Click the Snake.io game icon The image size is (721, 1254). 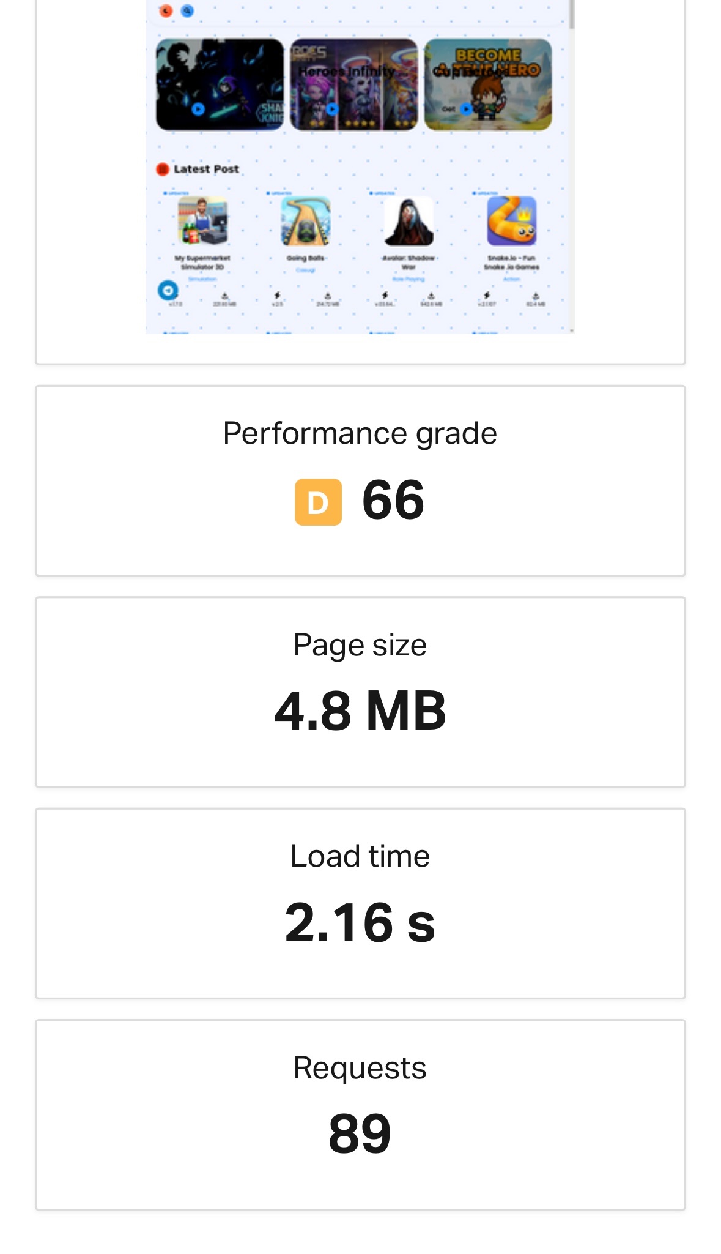coord(512,221)
